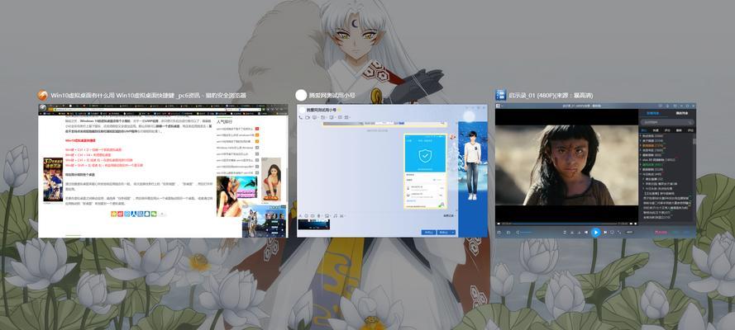Viewport: 735px width, 330px height.
Task: Click the round blue play button in player
Action: [x=596, y=233]
